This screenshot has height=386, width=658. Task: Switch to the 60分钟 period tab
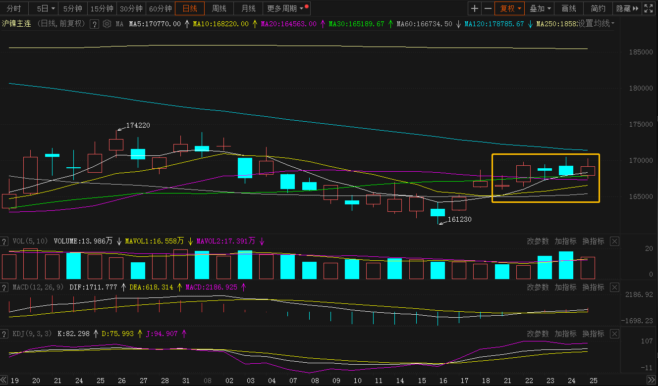[x=161, y=8]
